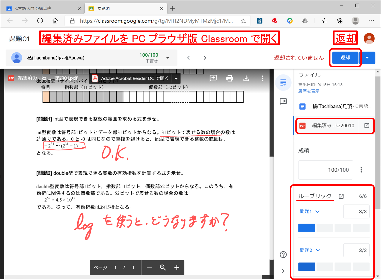Viewport: 381px width, 280px height.
Task: Click the Chrome-colored extension icon
Action: click(290, 21)
